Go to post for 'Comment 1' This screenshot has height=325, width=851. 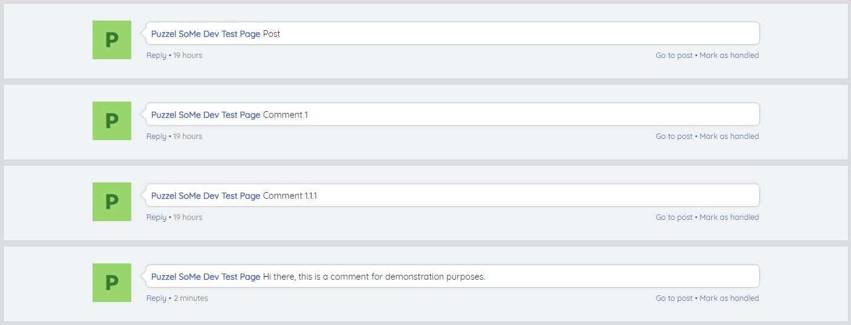point(674,137)
